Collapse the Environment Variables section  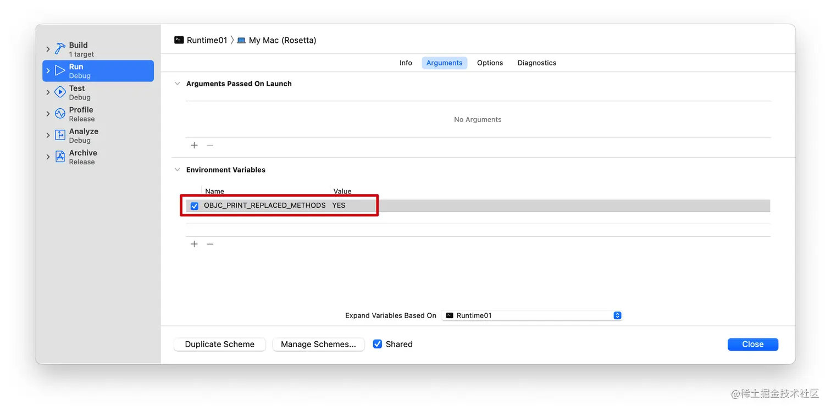177,170
